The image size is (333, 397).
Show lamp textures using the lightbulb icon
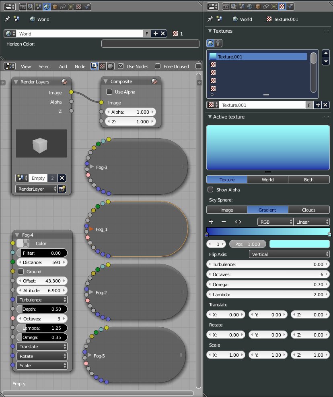tap(218, 44)
